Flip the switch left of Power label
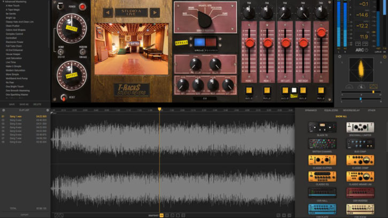This screenshot has height=218, width=388. click(x=60, y=6)
